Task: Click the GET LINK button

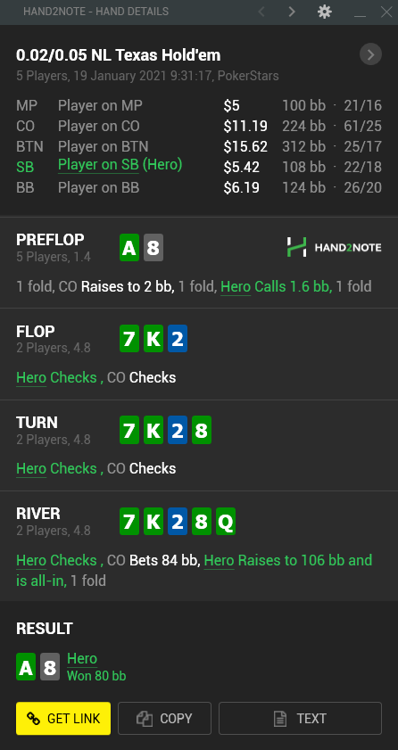Action: click(x=63, y=718)
